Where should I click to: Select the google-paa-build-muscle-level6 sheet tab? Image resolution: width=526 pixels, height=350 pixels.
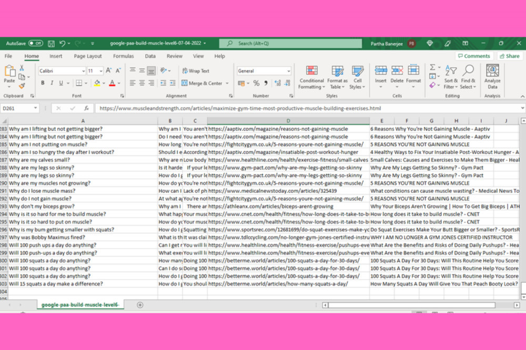point(80,305)
